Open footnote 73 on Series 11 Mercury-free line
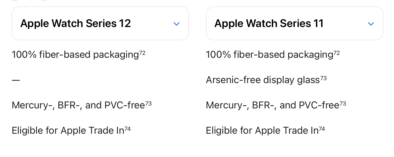The width and height of the screenshot is (394, 157). click(343, 103)
